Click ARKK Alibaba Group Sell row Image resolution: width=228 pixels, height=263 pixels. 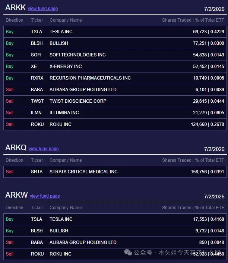coord(115,90)
